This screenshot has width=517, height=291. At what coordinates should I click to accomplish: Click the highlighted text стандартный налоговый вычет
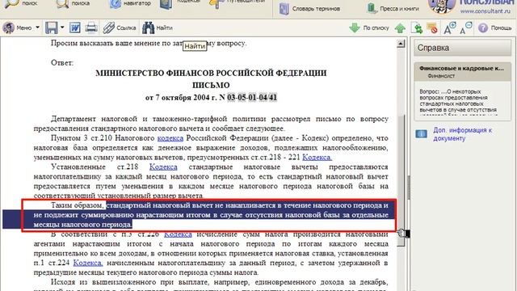tap(159, 205)
